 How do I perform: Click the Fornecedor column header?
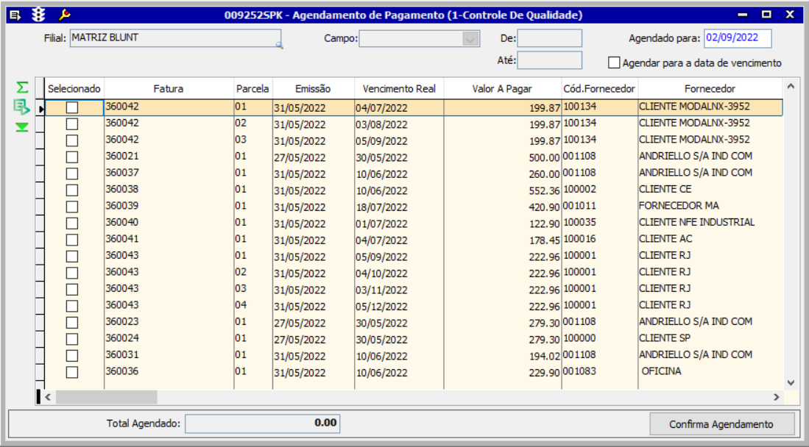coord(710,89)
